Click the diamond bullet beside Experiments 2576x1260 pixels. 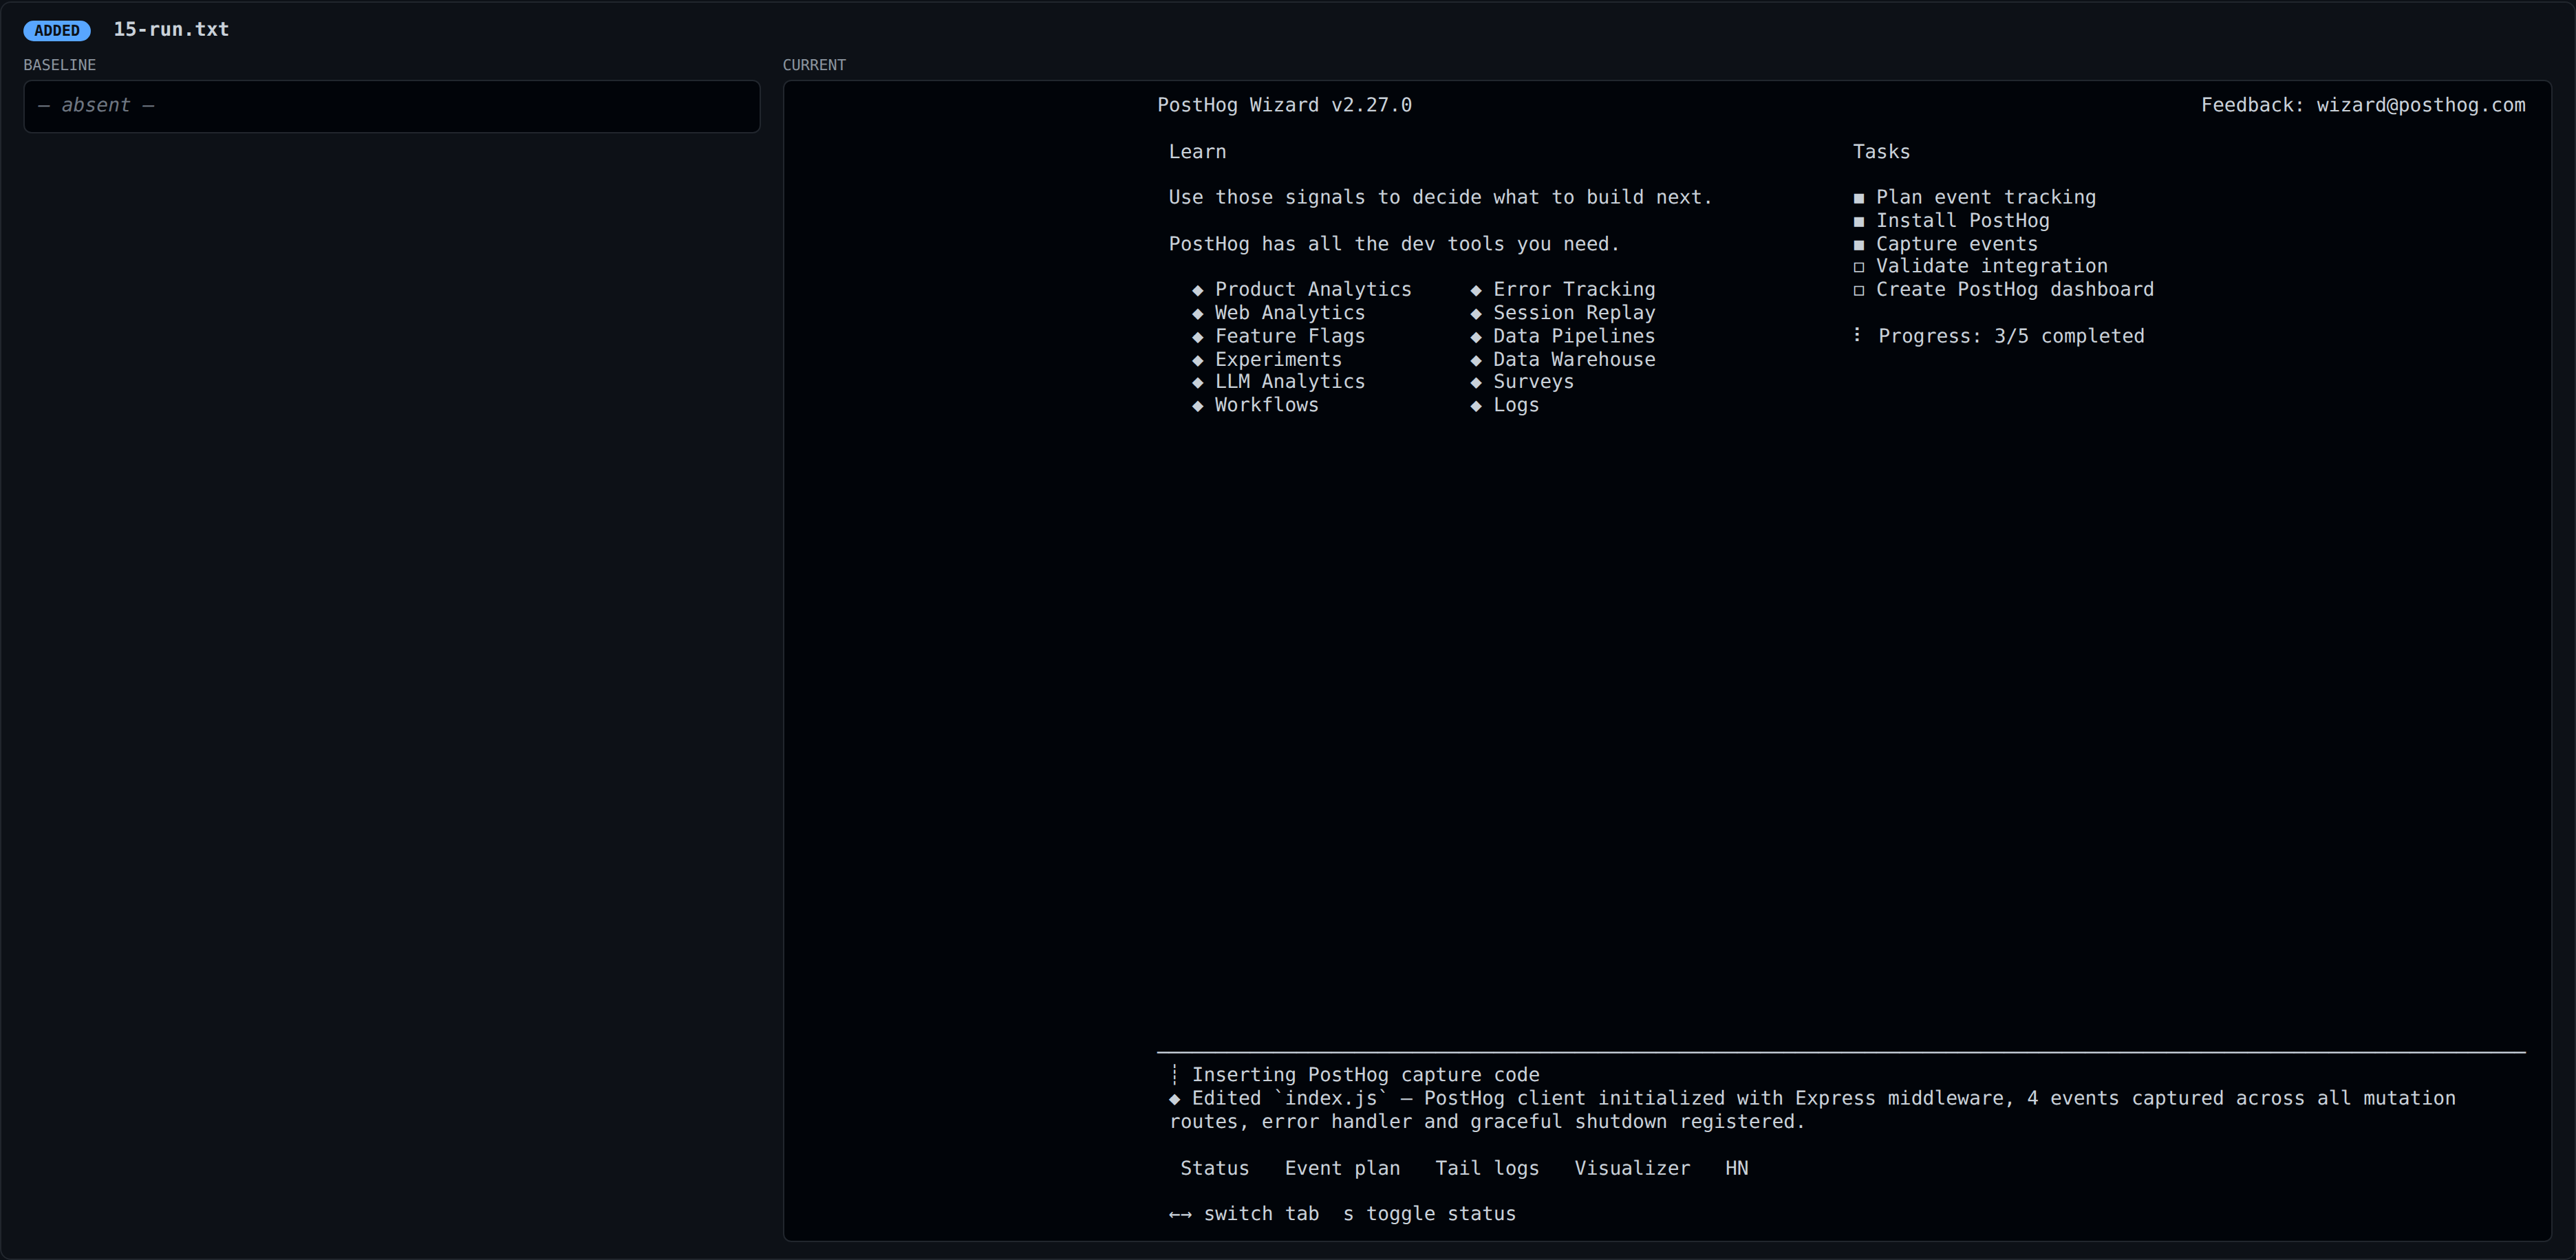1198,360
